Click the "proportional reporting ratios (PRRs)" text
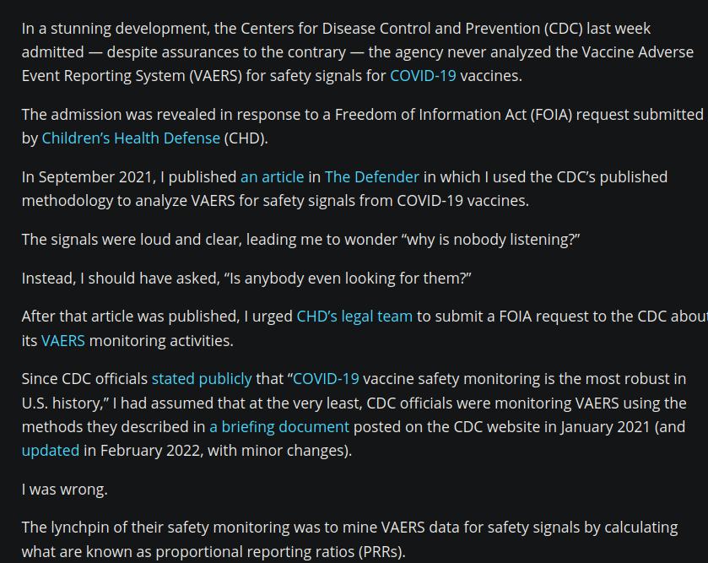This screenshot has width=708, height=563. click(x=280, y=551)
